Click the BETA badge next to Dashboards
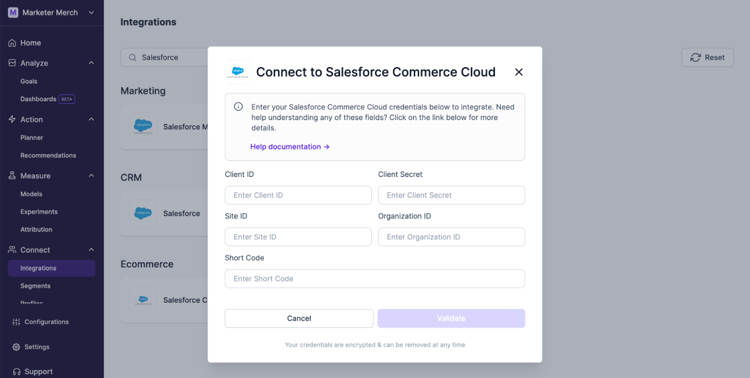Screen dimensions: 750x378 point(67,99)
